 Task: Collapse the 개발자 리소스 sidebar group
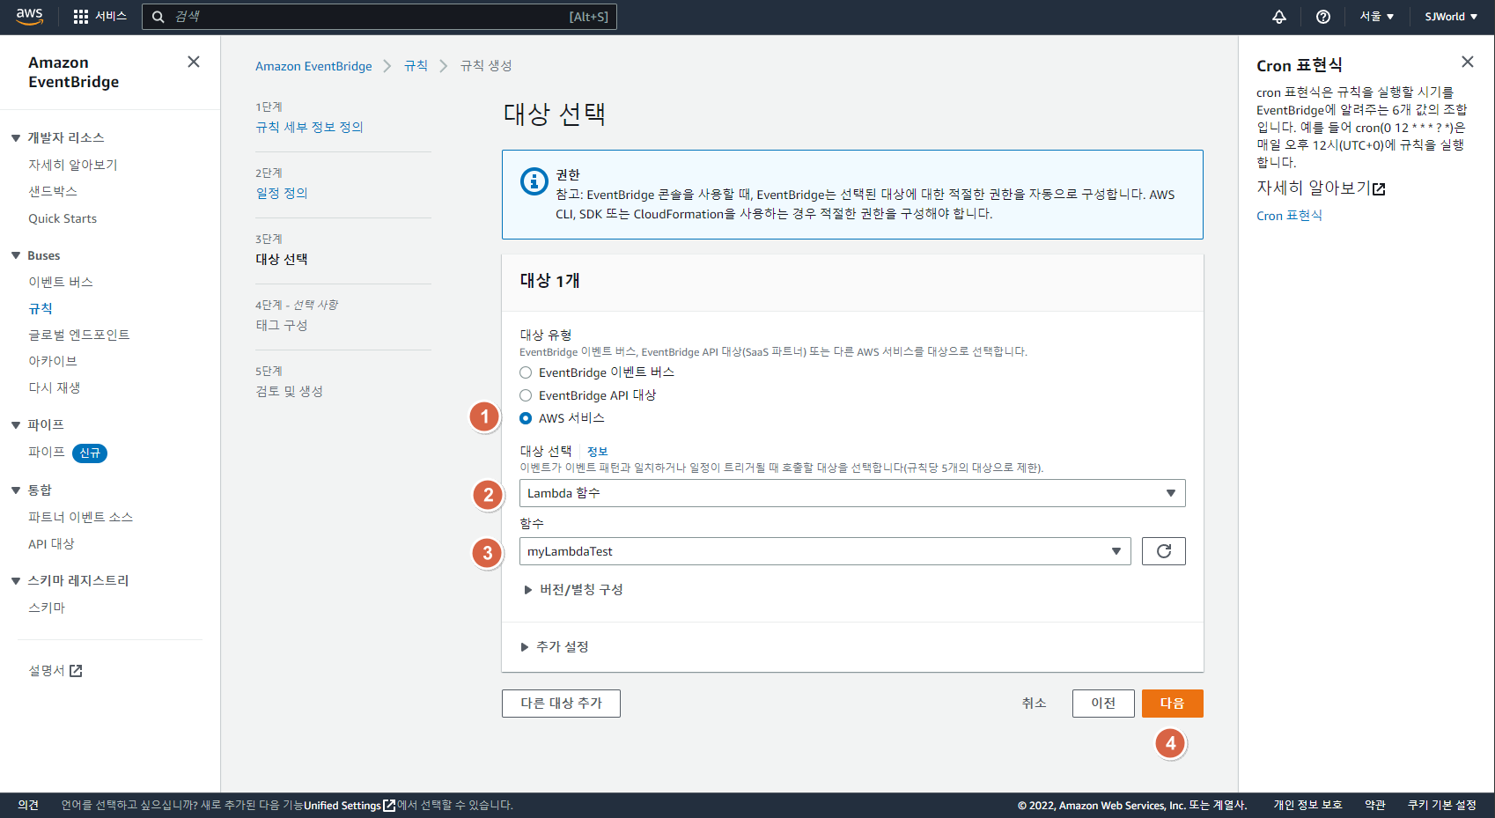pyautogui.click(x=16, y=138)
